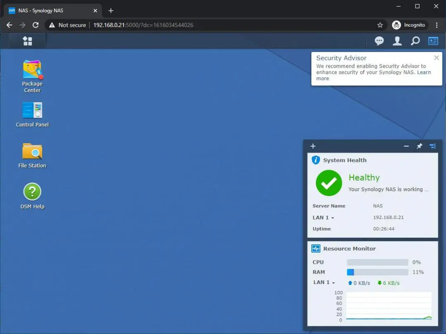Open the user Options person icon
The width and height of the screenshot is (446, 334).
pos(397,41)
